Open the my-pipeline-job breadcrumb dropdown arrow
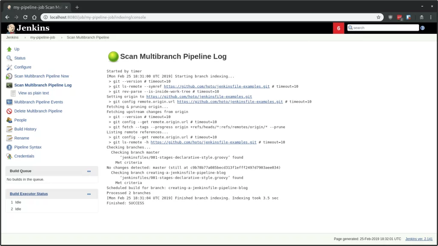Image resolution: width=438 pixels, height=246 pixels. click(62, 38)
